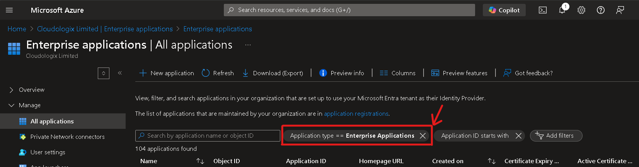Click the Homepage URL column header
Viewport: 639px width, 167px height.
(x=381, y=161)
